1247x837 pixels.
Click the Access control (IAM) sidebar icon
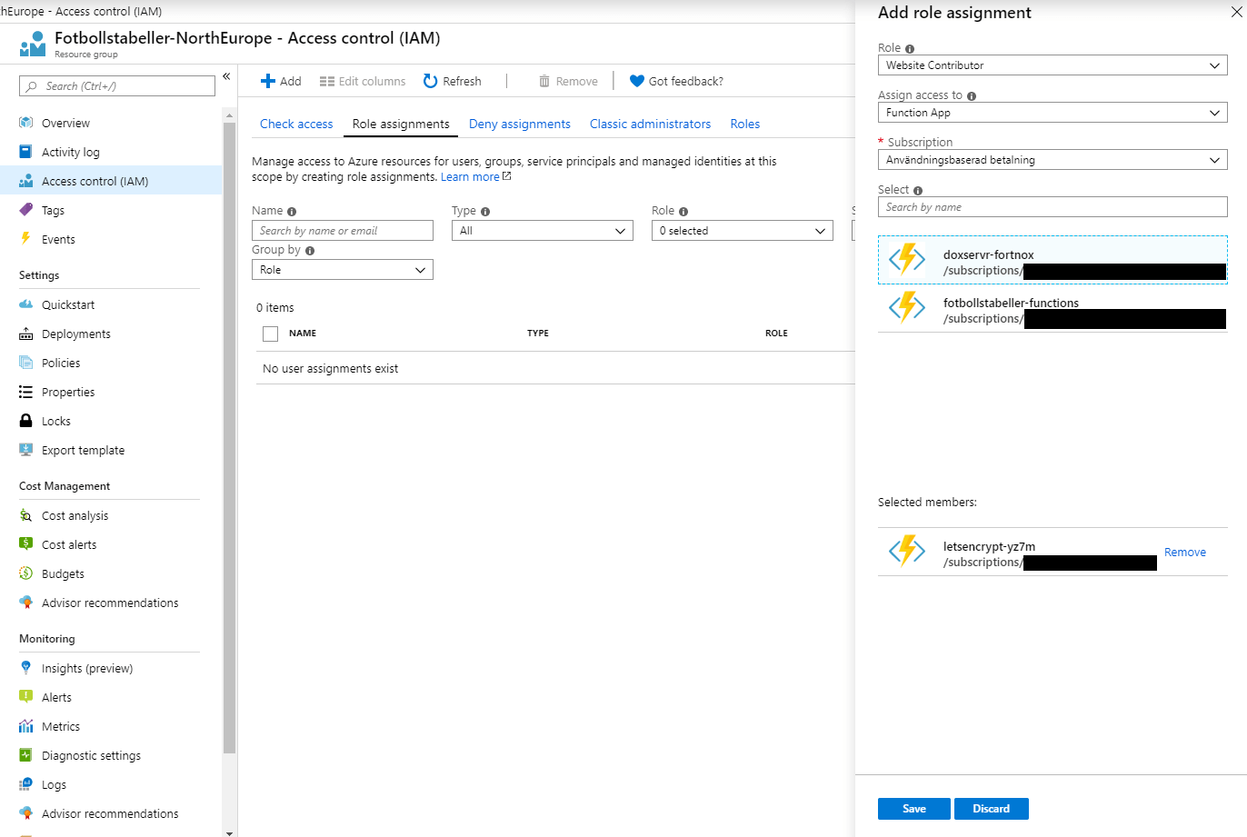click(x=26, y=181)
